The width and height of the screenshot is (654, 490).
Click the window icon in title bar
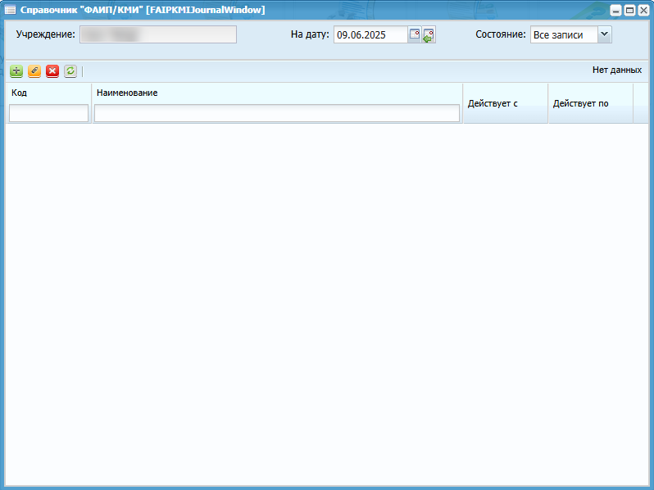[11, 10]
